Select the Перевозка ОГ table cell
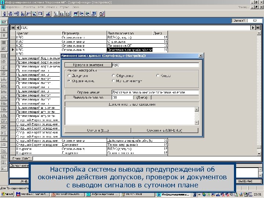264x198 pixels. (x=130, y=45)
